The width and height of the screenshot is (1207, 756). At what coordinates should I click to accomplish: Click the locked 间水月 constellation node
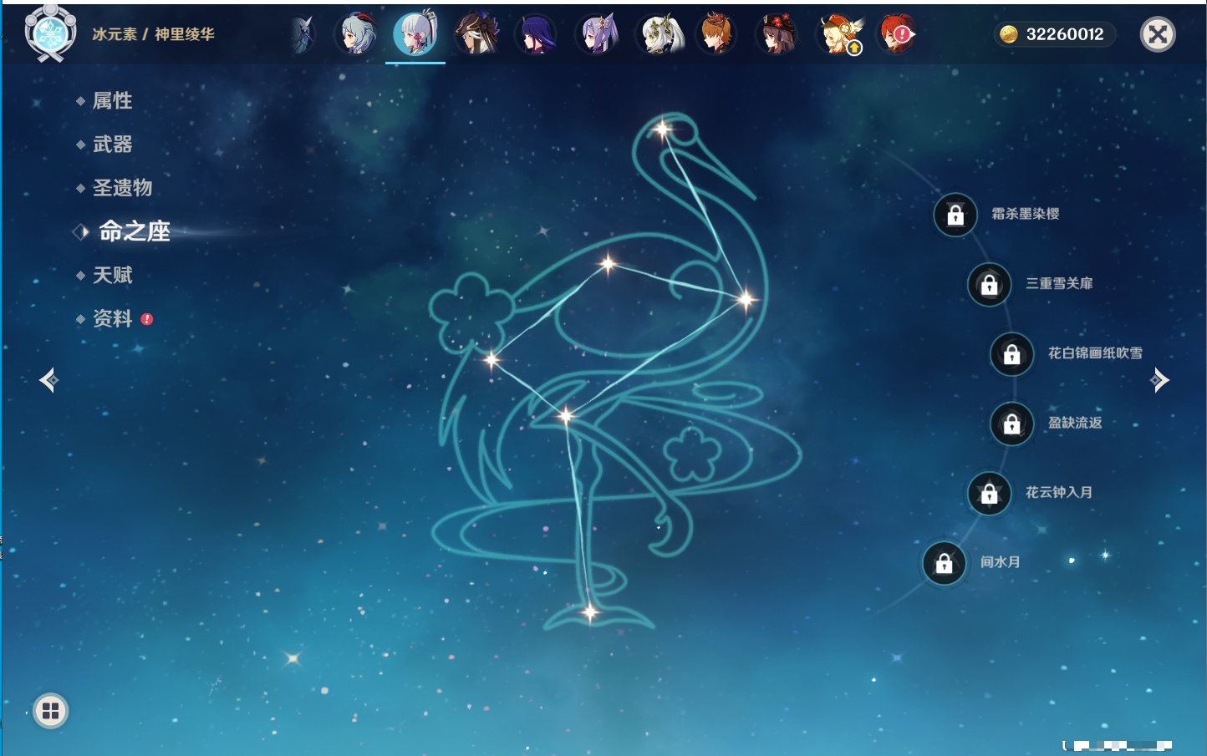point(944,564)
